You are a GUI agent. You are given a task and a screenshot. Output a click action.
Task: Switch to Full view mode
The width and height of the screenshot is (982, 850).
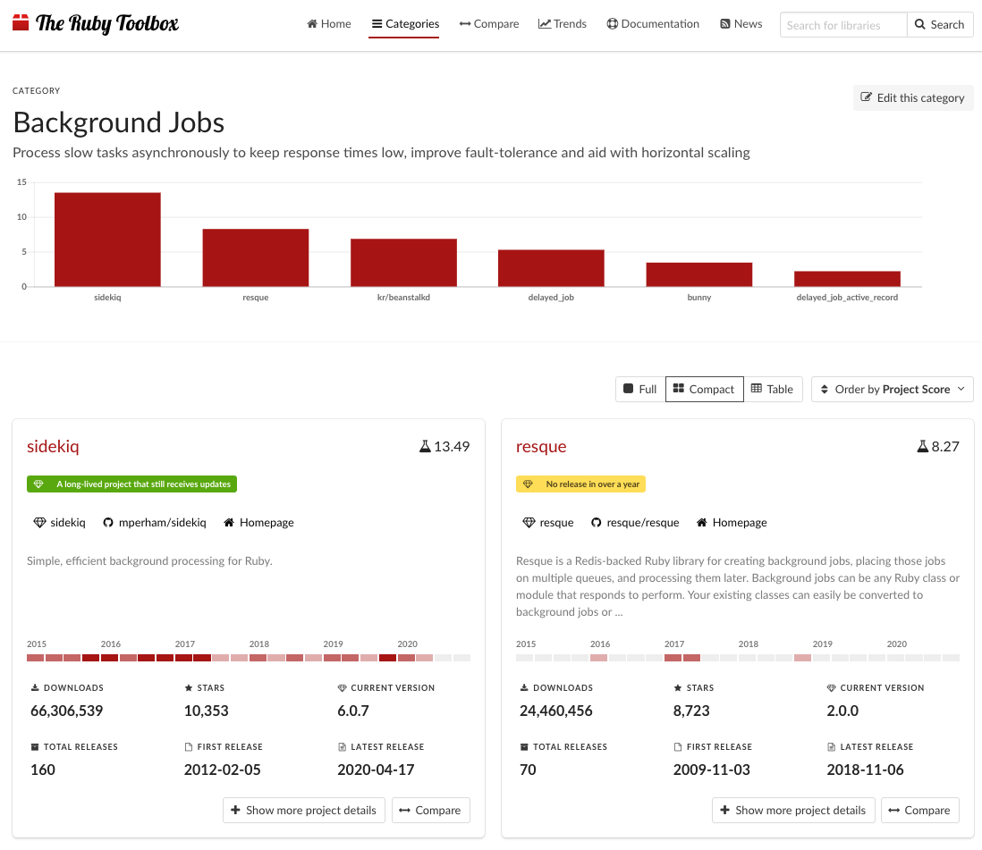(640, 390)
